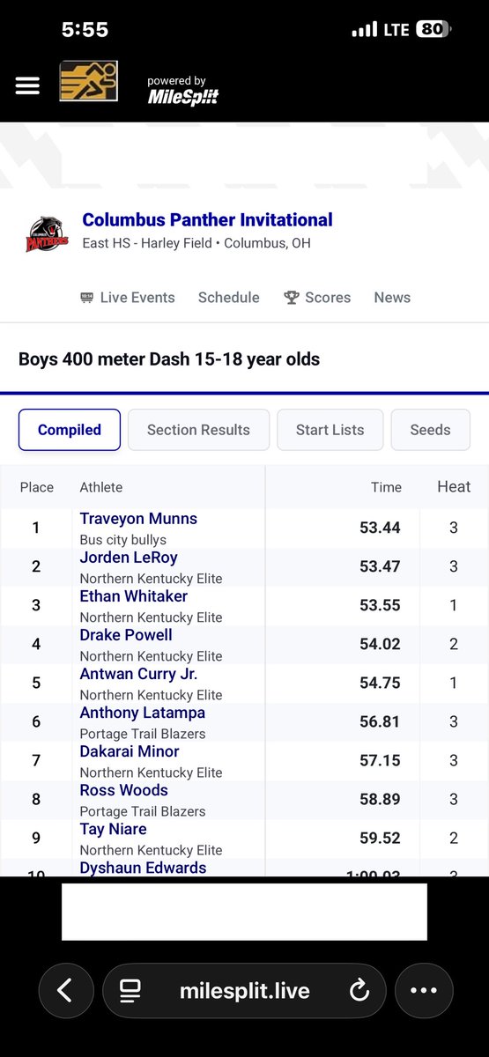
Task: Open athlete Drake Powell profile
Action: [126, 635]
